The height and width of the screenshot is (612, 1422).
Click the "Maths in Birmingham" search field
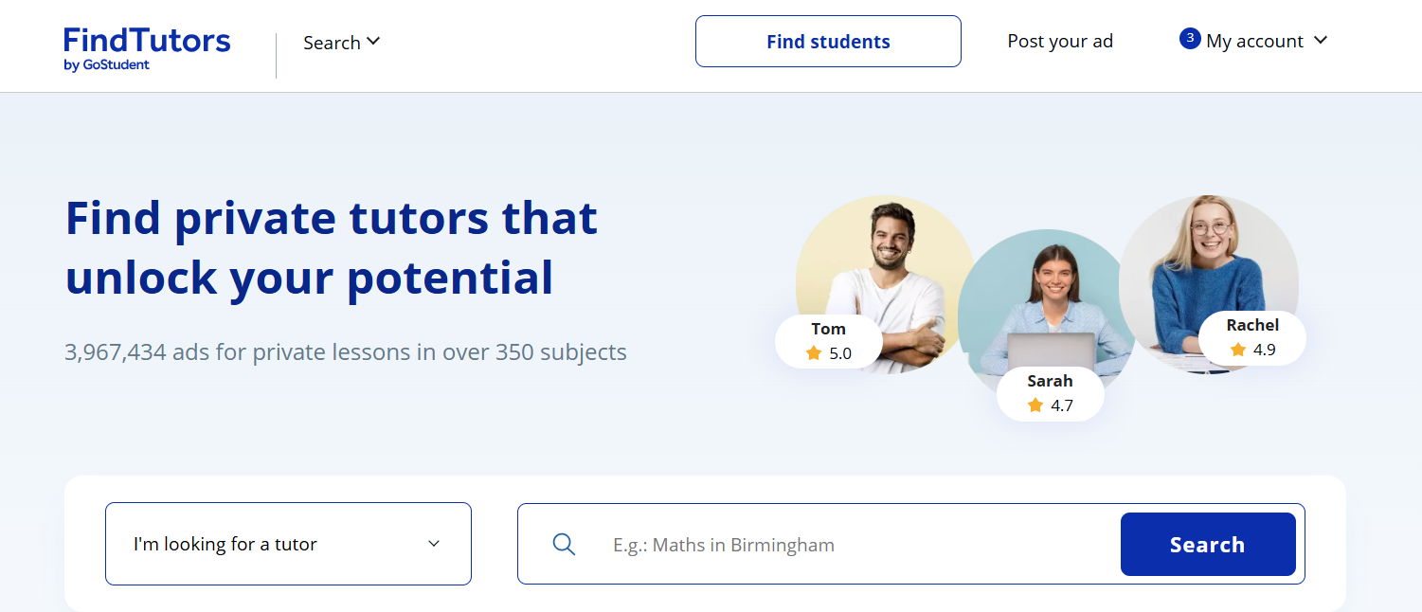(853, 545)
